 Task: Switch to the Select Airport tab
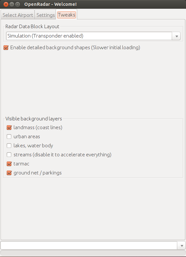point(18,15)
